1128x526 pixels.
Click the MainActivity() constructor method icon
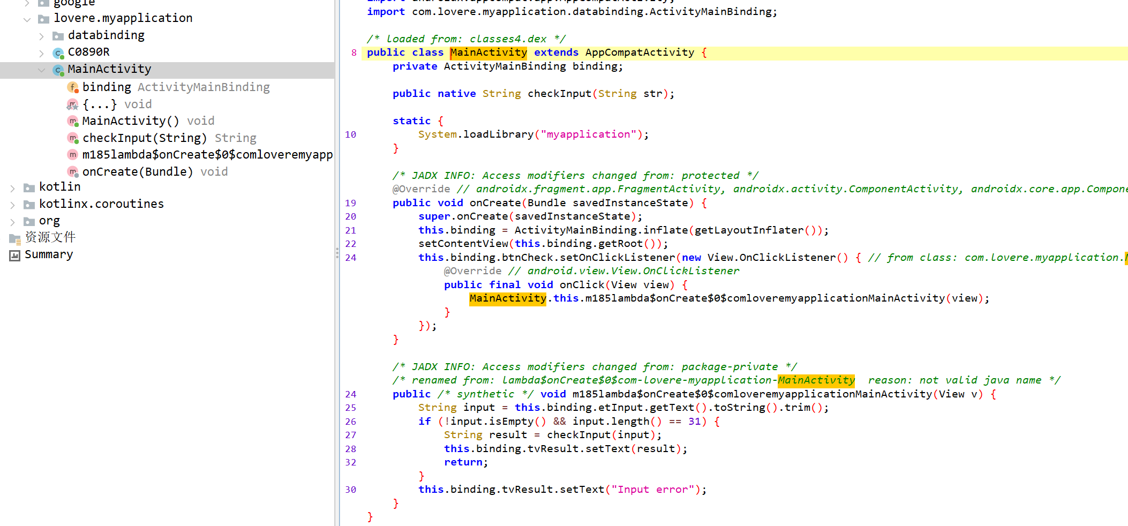click(73, 121)
